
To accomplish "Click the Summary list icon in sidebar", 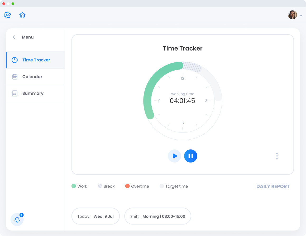I will coord(15,94).
